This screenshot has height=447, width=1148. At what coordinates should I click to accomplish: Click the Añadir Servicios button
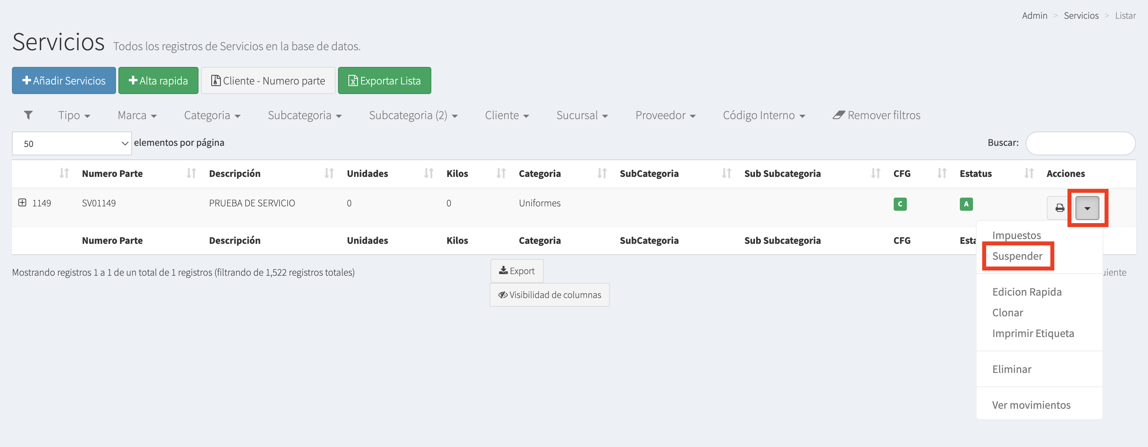(64, 80)
